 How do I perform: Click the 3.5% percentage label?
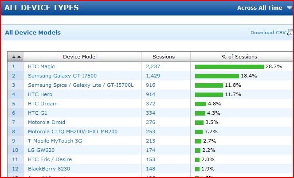pyautogui.click(x=212, y=122)
